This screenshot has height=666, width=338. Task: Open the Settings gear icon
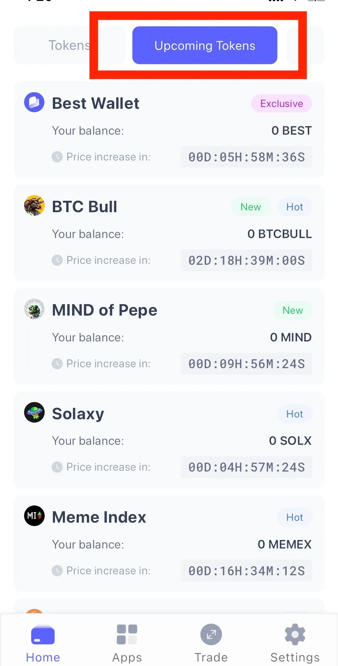[295, 634]
